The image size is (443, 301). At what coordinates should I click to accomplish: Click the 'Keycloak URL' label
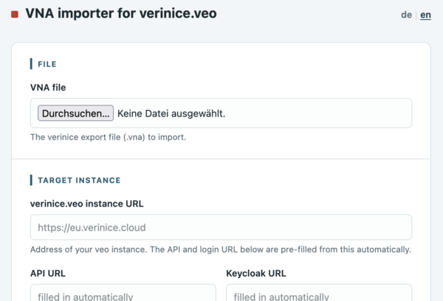(256, 273)
